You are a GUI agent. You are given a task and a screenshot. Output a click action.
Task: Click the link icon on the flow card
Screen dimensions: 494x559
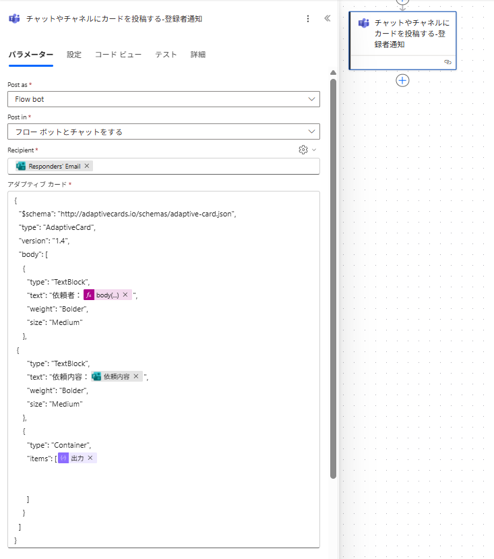pyautogui.click(x=447, y=62)
